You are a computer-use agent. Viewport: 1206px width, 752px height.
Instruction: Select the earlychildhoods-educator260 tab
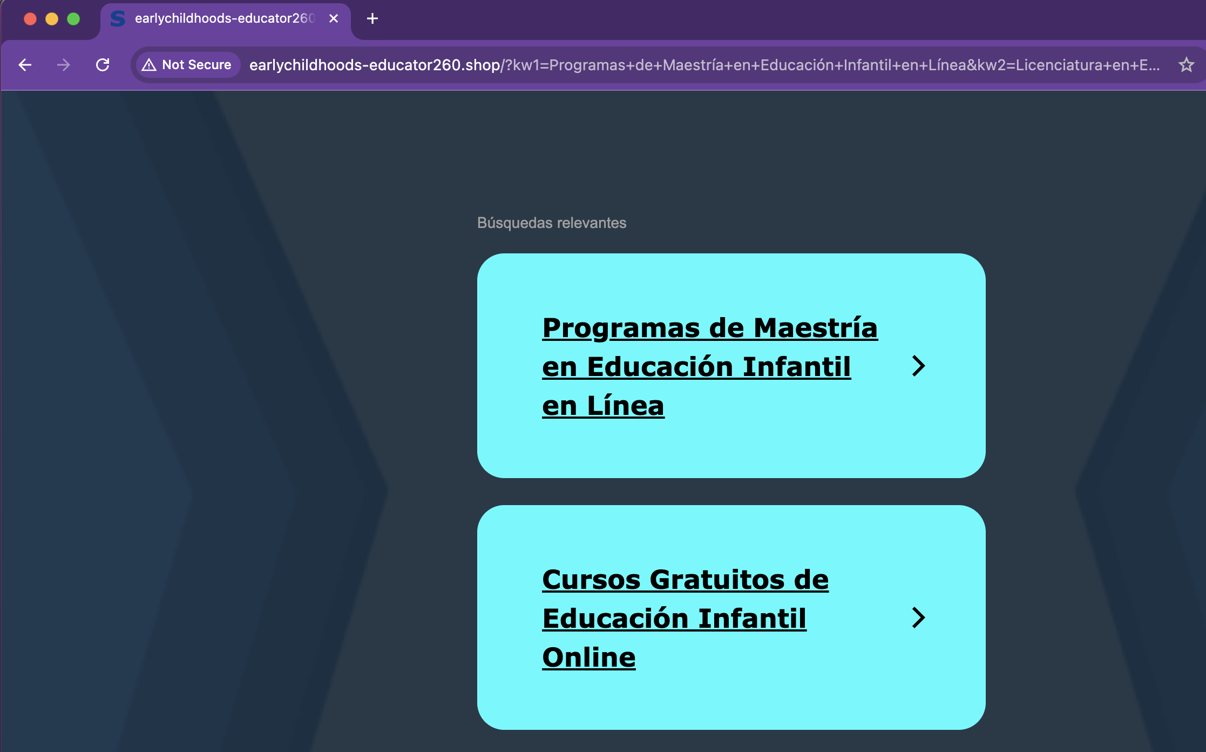coord(224,18)
